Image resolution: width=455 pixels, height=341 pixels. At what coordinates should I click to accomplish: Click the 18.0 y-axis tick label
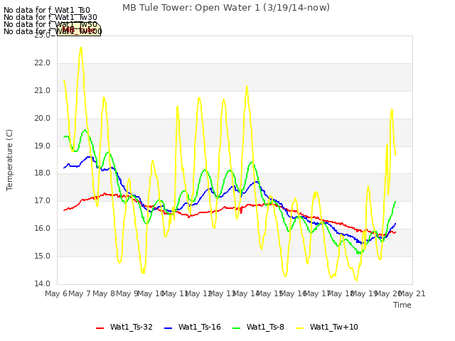42,173
